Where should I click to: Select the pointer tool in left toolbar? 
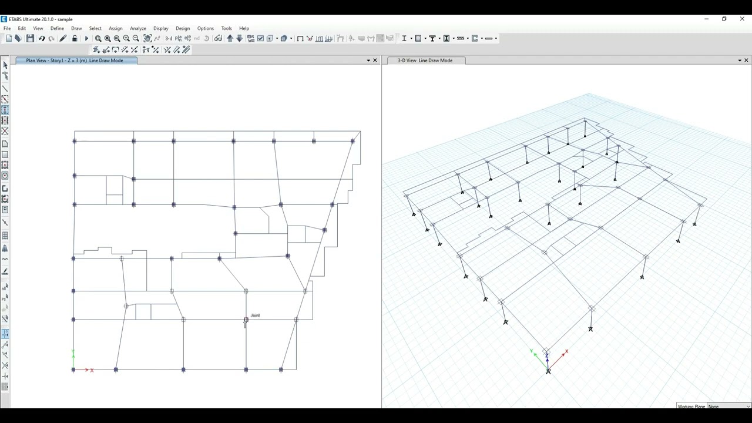click(5, 65)
